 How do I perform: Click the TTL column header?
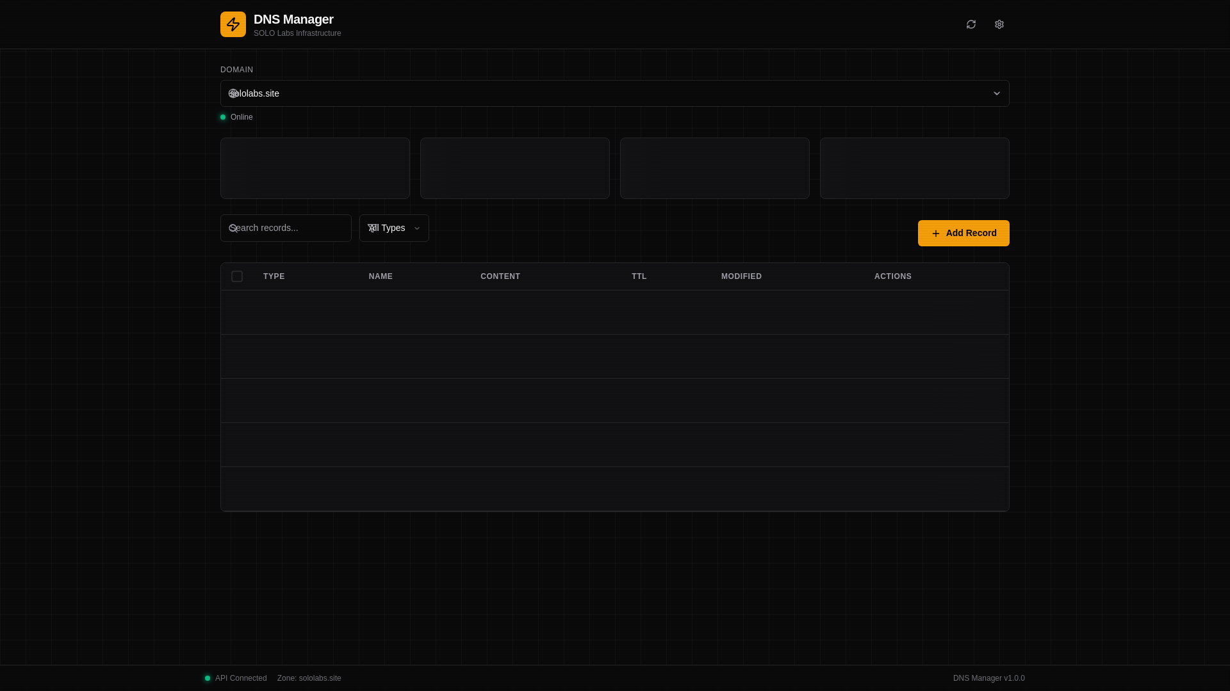[639, 276]
